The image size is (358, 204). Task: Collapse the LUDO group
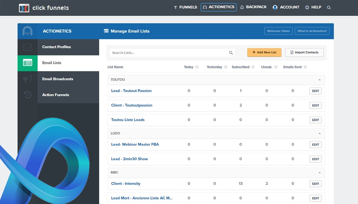(x=319, y=133)
